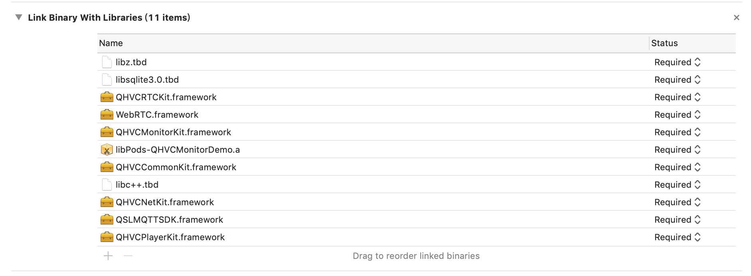Open Status popup for libPods-QHVCMonitorDemo.a
This screenshot has height=276, width=751.
coord(677,150)
